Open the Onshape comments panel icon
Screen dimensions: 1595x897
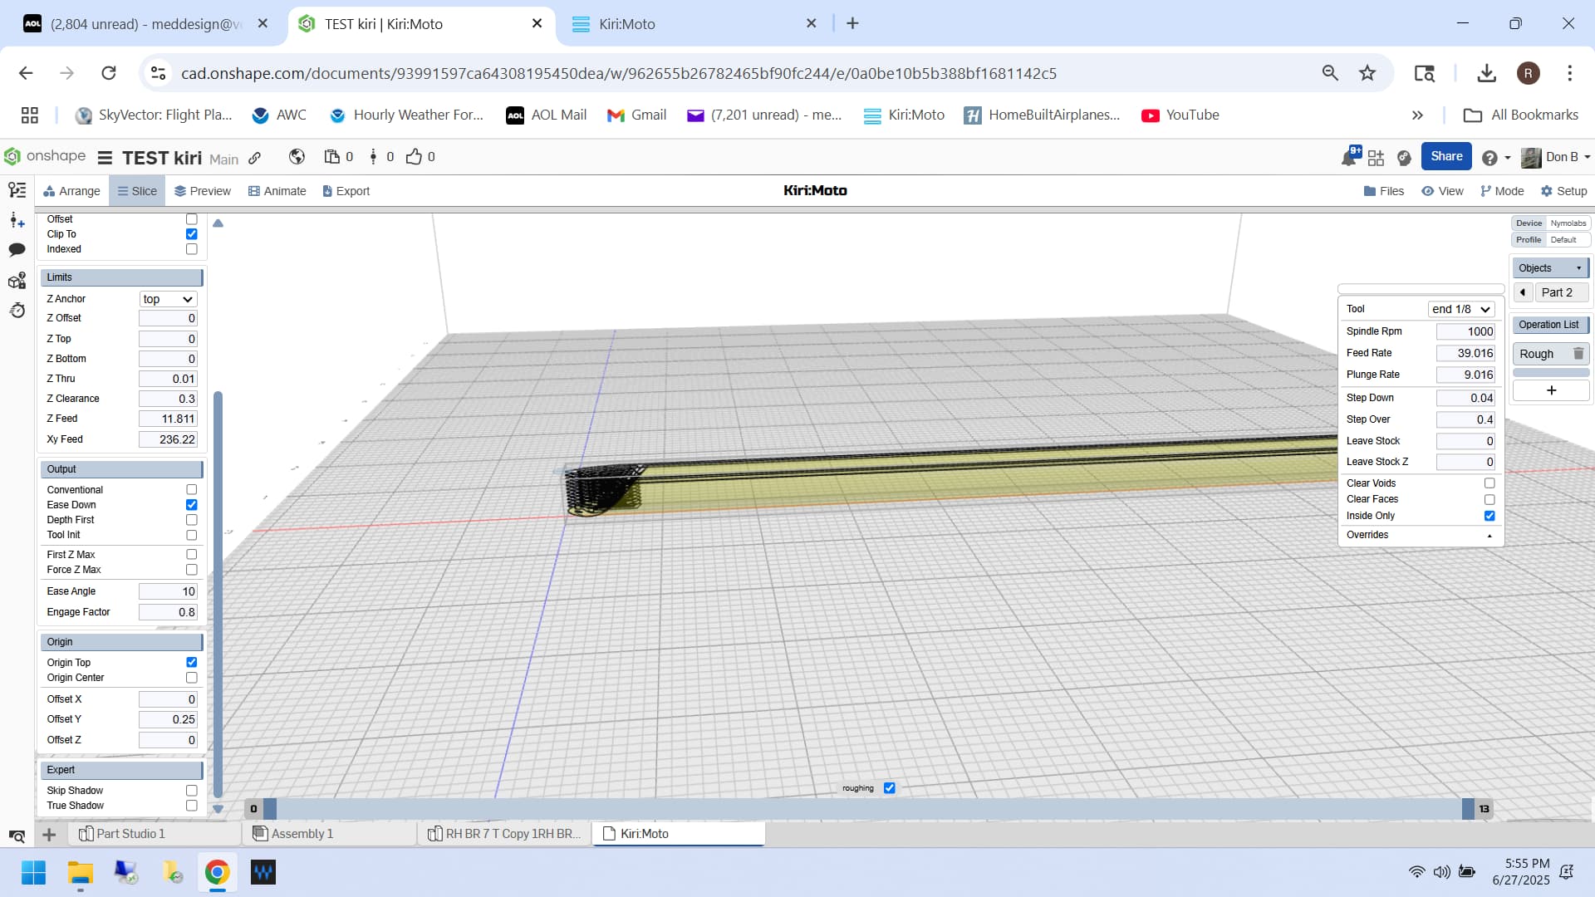click(x=17, y=250)
